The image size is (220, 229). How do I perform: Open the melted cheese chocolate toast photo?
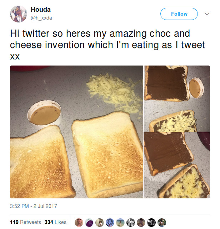(177, 165)
